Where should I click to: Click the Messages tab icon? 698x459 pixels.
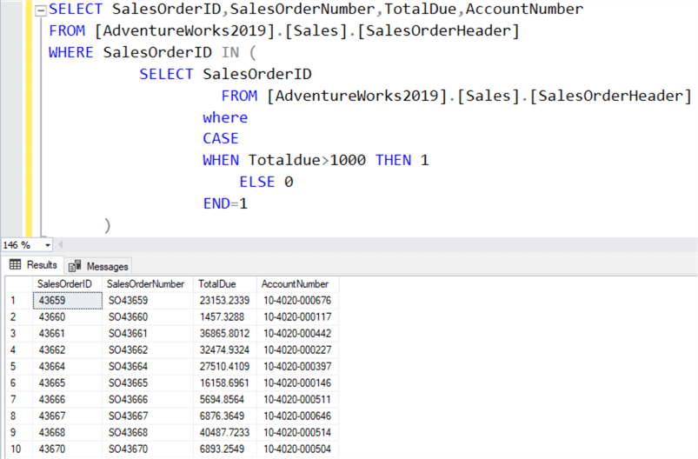point(75,266)
